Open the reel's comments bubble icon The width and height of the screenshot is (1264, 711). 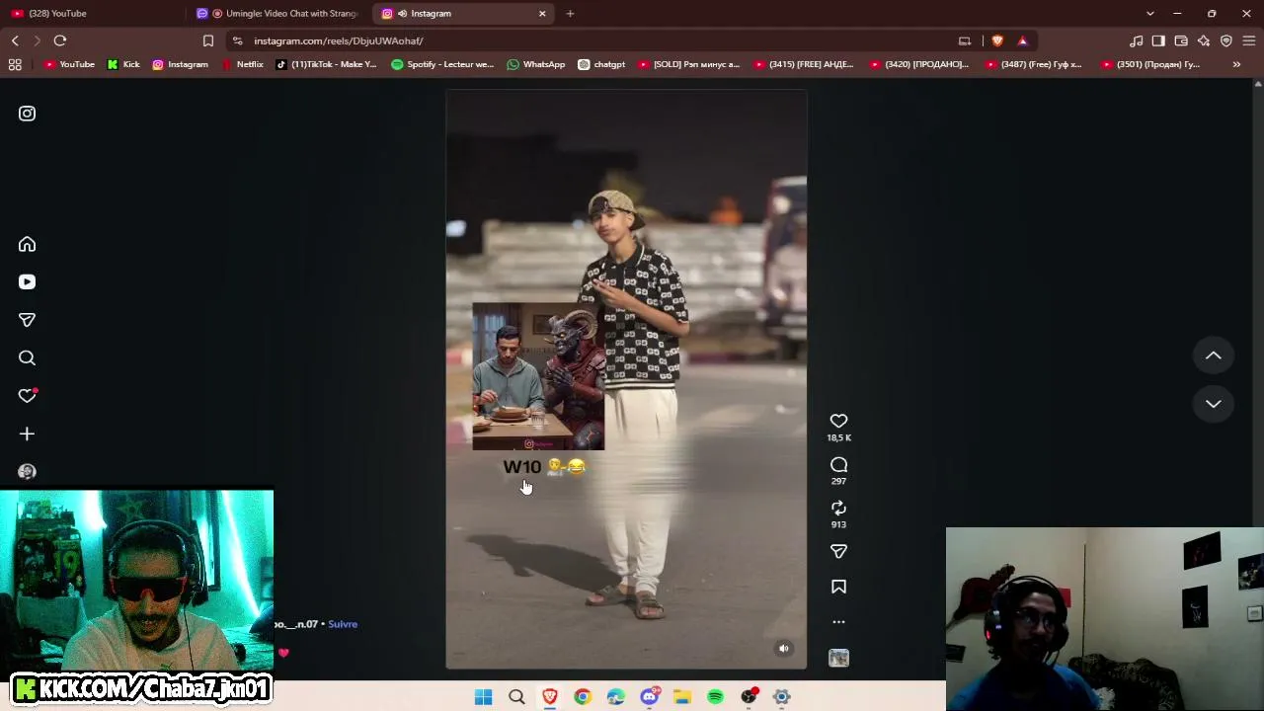tap(838, 465)
